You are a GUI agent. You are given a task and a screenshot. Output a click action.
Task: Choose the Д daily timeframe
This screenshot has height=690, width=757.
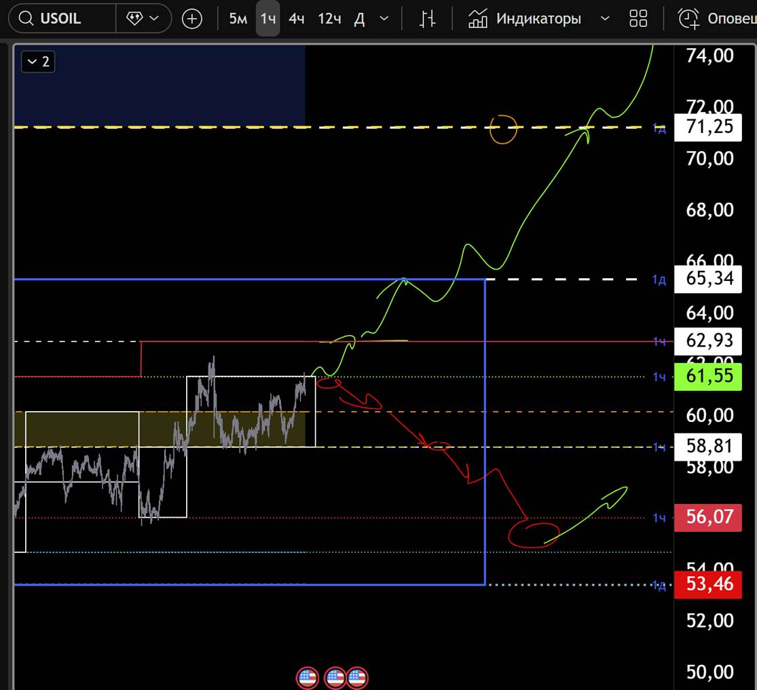(x=359, y=18)
